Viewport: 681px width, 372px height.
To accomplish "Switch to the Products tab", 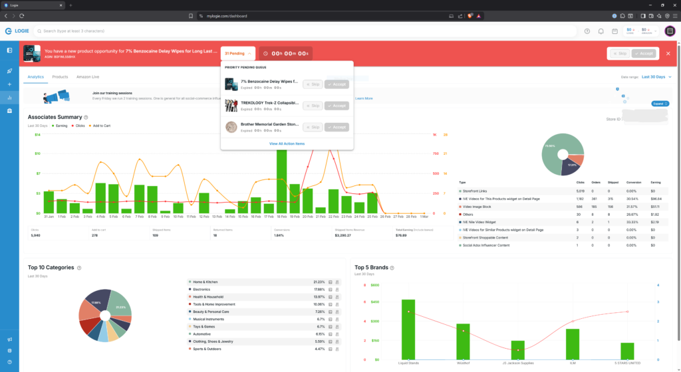I will tap(60, 77).
